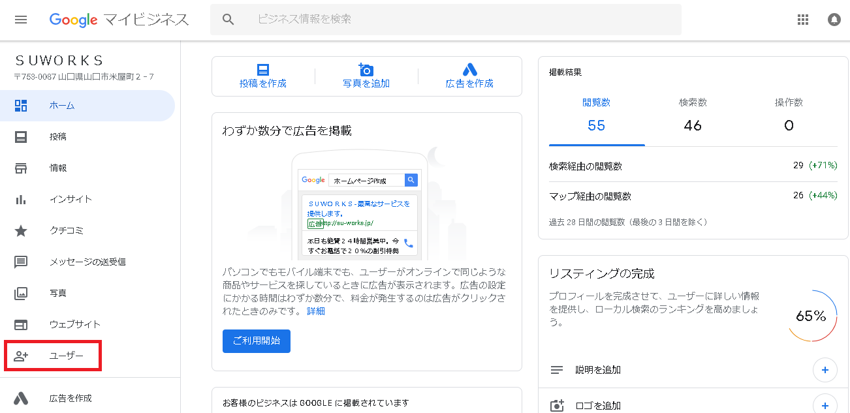Switch to the 操作数 tab
Screen dimensions: 850x413
(x=789, y=115)
